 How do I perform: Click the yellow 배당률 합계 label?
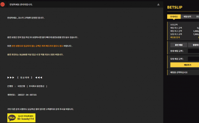click(175, 37)
